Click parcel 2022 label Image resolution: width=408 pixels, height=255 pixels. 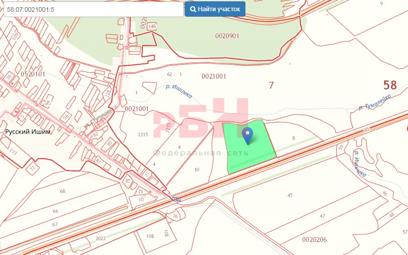pyautogui.click(x=100, y=238)
